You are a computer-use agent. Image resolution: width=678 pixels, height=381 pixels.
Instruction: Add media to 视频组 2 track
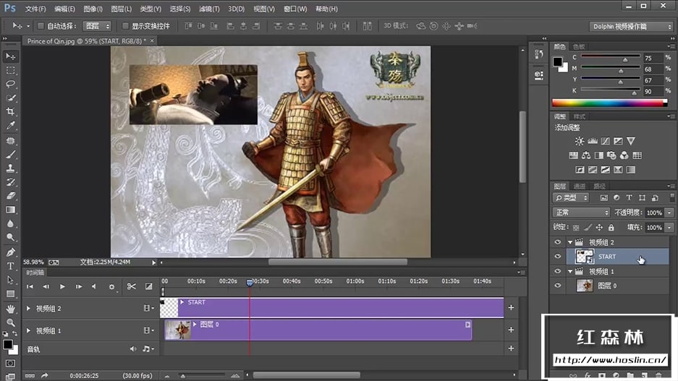click(511, 307)
